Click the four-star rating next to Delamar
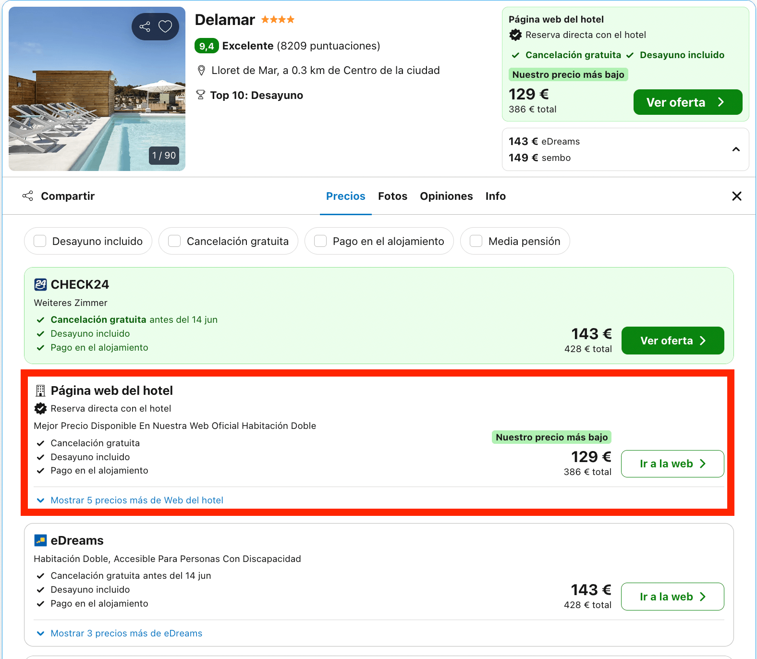This screenshot has height=659, width=757. tap(278, 20)
